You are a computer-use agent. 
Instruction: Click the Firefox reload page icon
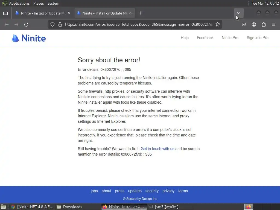coord(26,24)
